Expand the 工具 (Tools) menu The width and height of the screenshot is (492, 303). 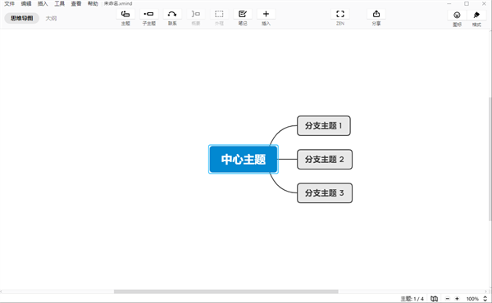click(x=59, y=3)
